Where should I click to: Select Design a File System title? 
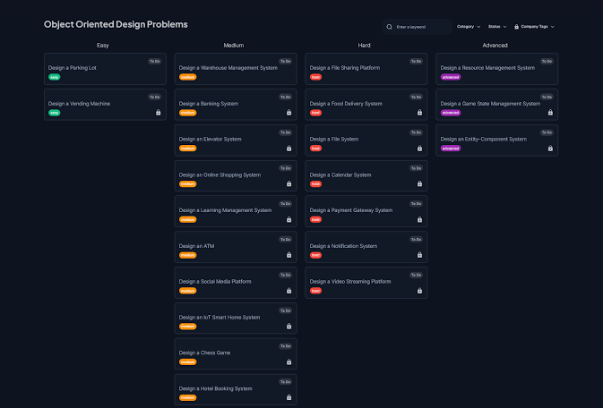coord(334,139)
